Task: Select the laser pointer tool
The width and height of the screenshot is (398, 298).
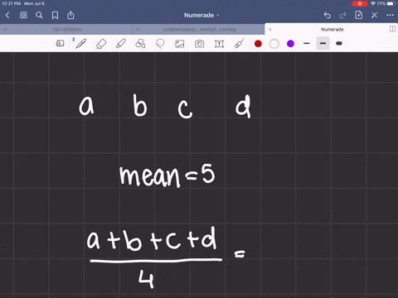Action: tap(239, 44)
